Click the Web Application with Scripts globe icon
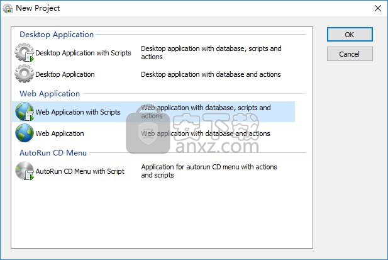This screenshot has height=260, width=388. pos(25,111)
